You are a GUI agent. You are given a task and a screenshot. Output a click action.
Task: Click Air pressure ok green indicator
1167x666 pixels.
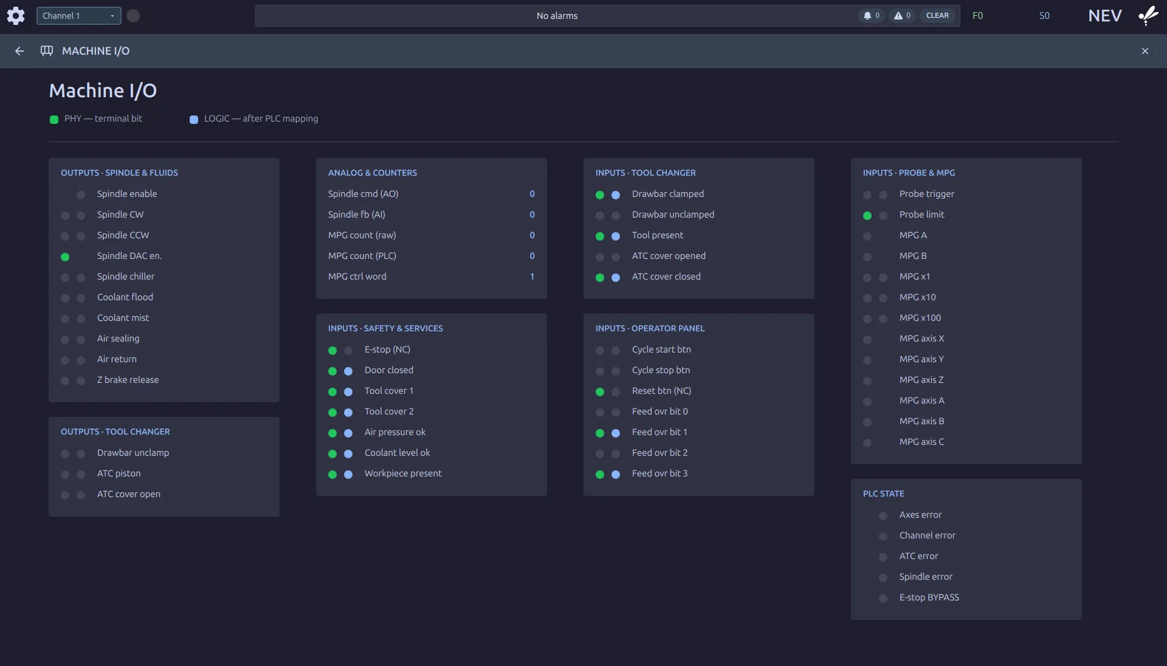[332, 433]
